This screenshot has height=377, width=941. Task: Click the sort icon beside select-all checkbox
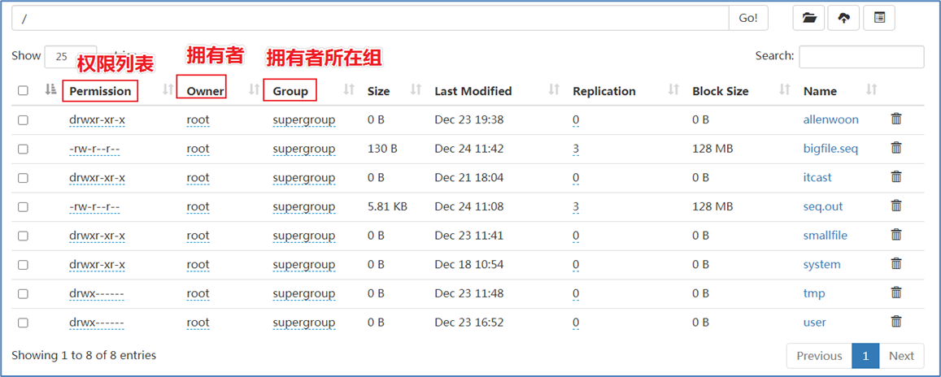pyautogui.click(x=51, y=90)
